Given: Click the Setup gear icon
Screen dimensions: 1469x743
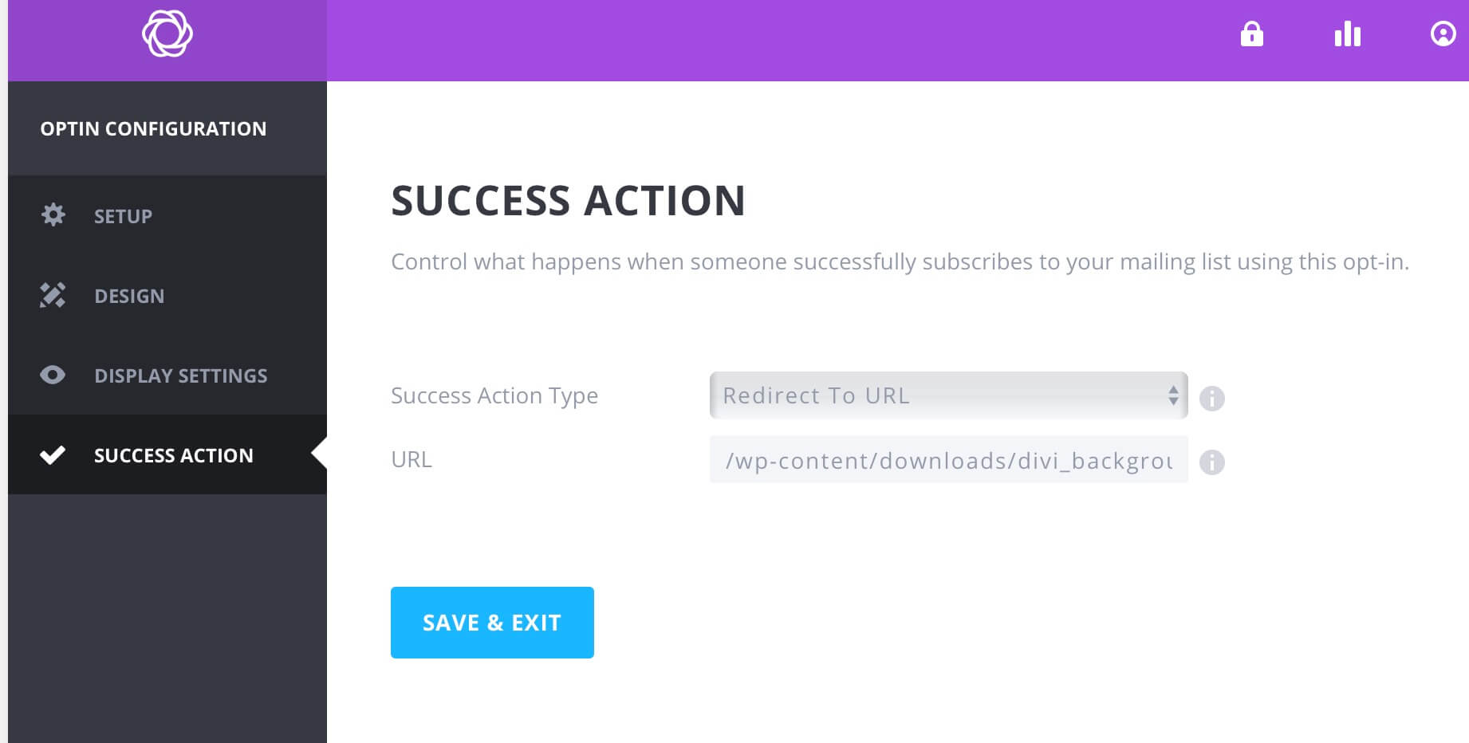Looking at the screenshot, I should [x=53, y=215].
